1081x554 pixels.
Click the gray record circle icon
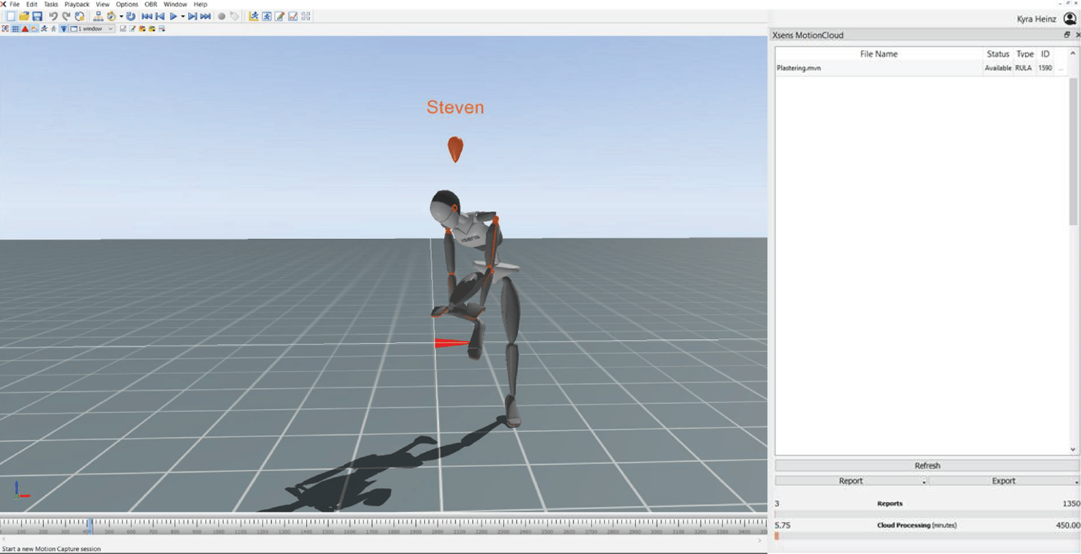222,16
